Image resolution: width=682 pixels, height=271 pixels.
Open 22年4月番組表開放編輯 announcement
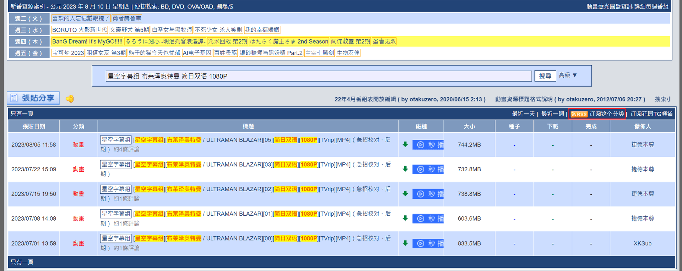coord(410,99)
